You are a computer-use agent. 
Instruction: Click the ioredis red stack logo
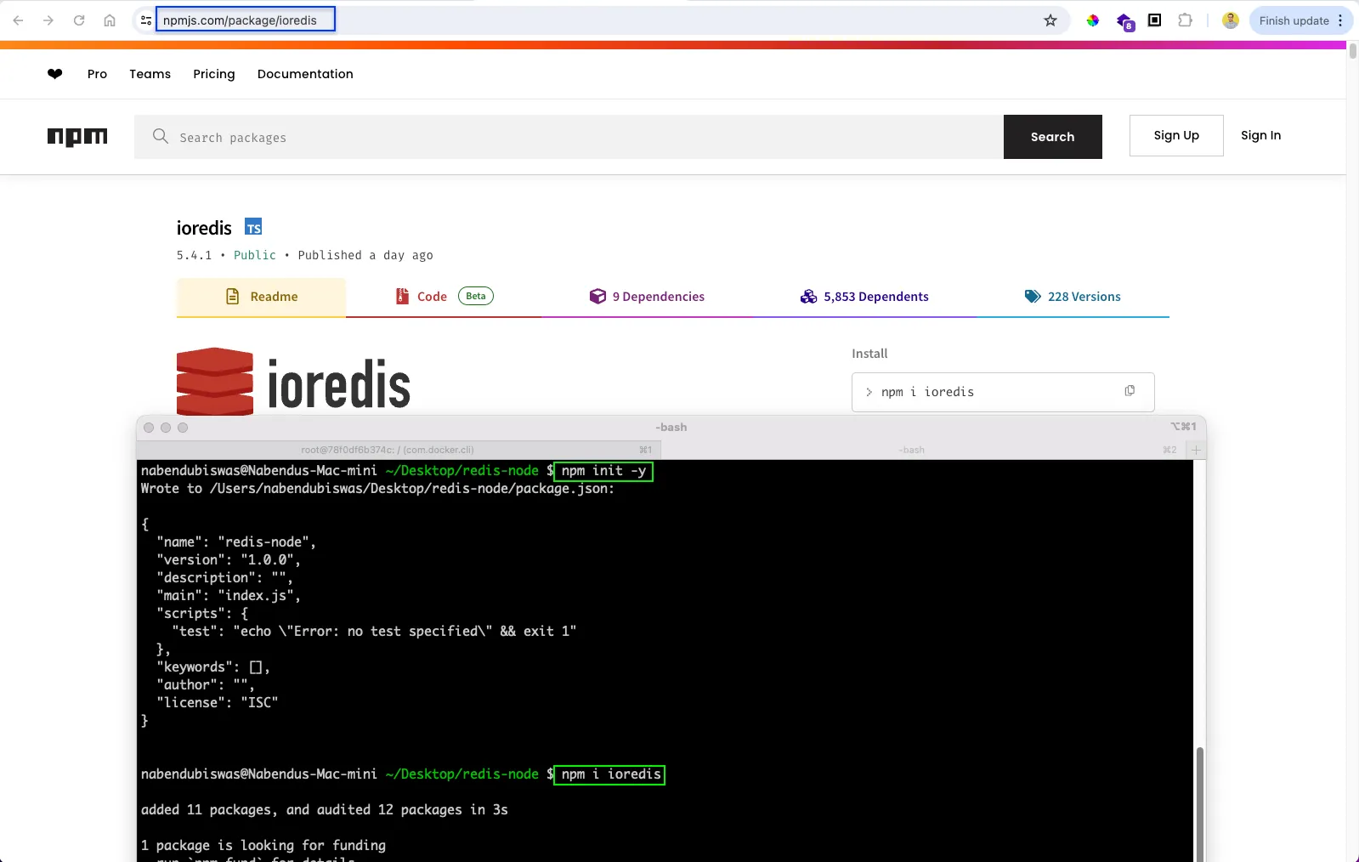click(215, 382)
